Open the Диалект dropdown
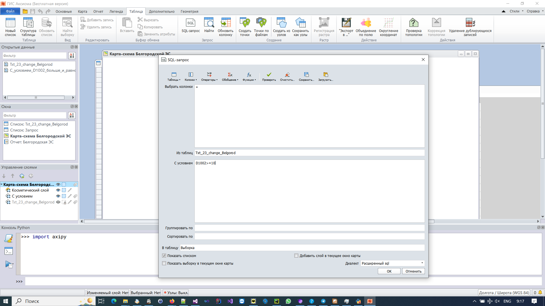This screenshot has width=545, height=306. pos(392,263)
